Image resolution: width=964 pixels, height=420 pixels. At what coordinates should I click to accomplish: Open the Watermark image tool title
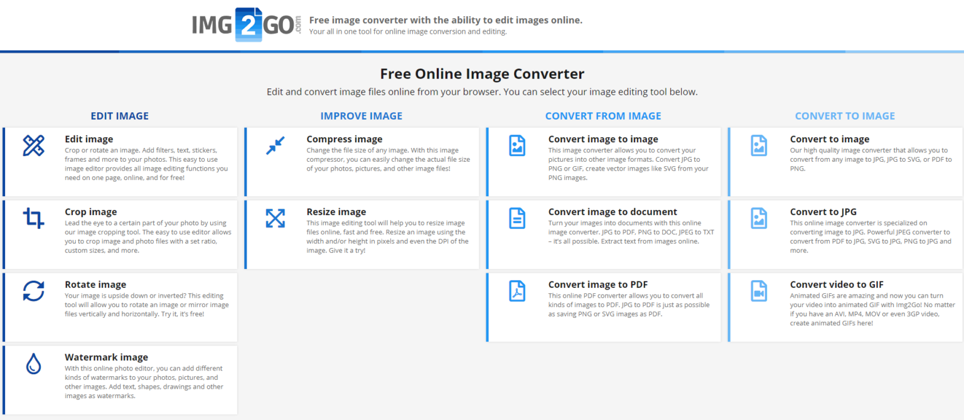(x=106, y=357)
